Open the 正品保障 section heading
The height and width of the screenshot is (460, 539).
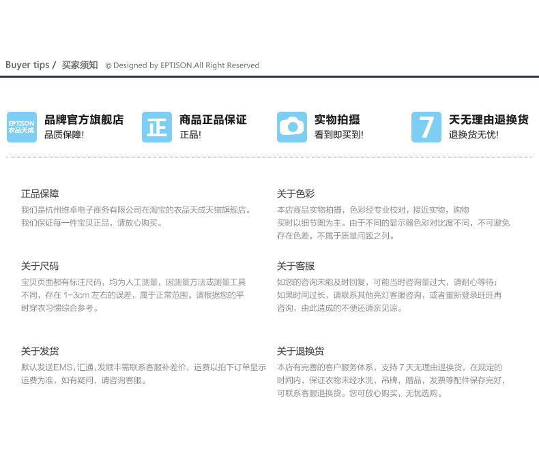point(40,194)
